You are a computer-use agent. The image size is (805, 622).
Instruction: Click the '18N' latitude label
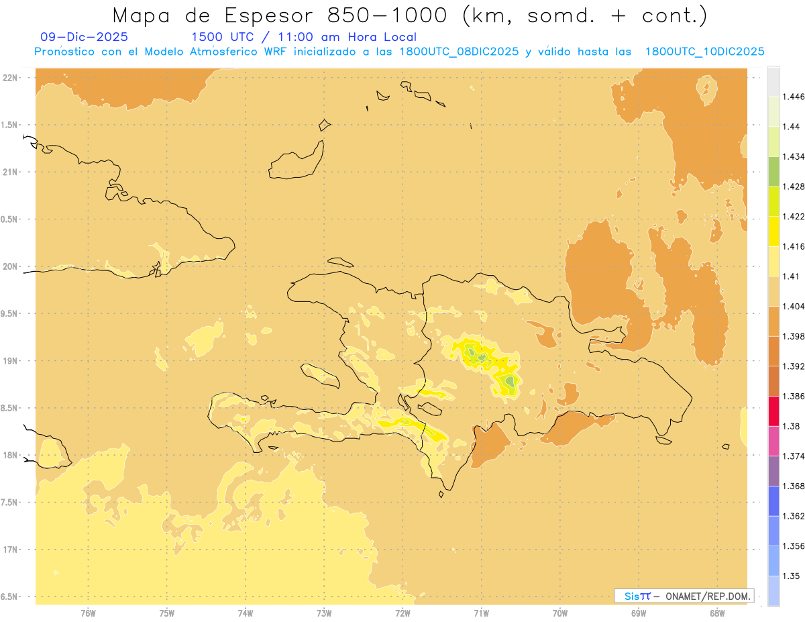point(11,455)
